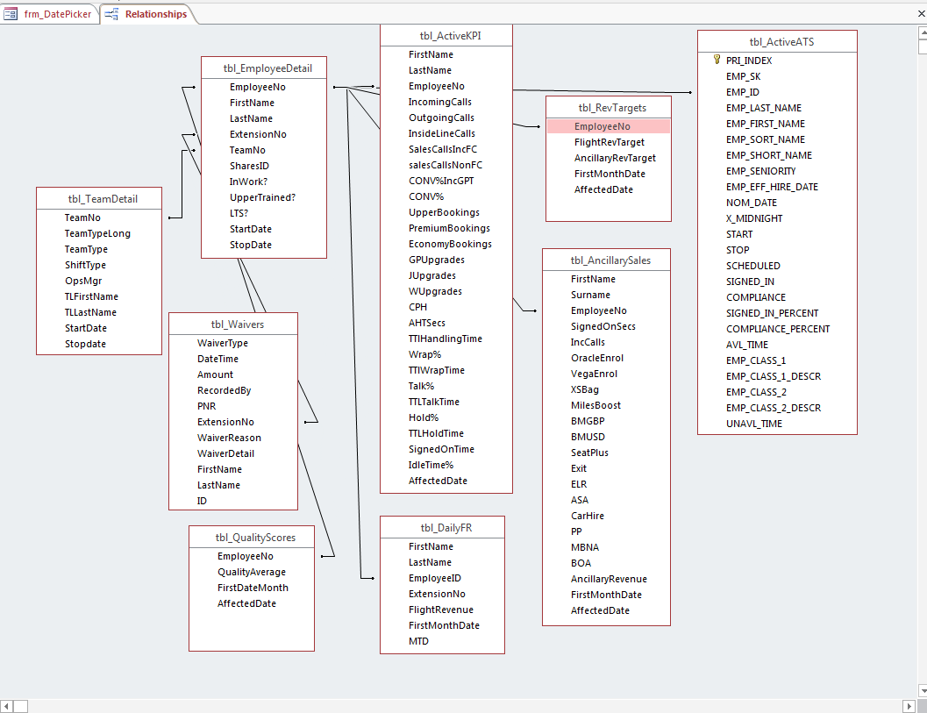Select FlightRevenue field
The image size is (927, 713).
pyautogui.click(x=443, y=610)
